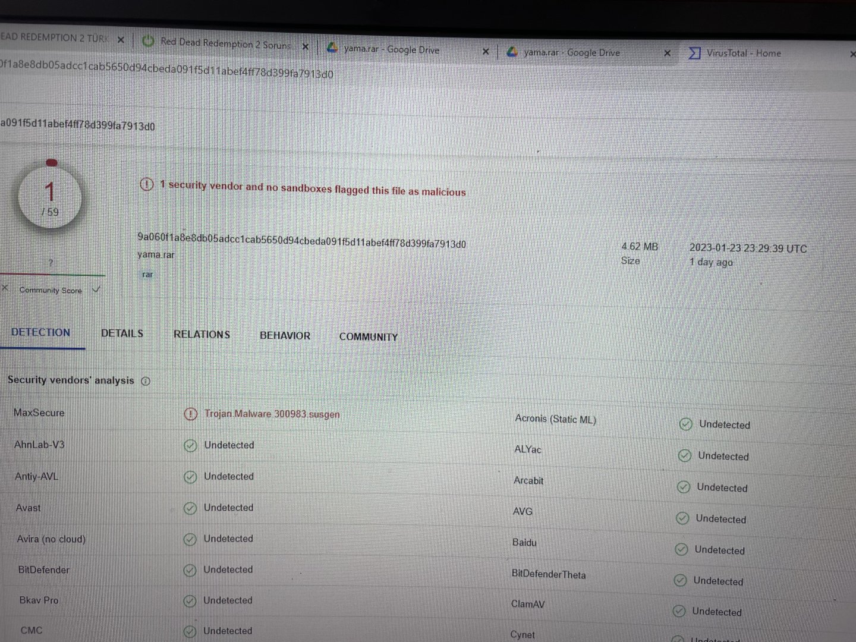Click the Community Score label
The height and width of the screenshot is (642, 856).
[x=51, y=290]
